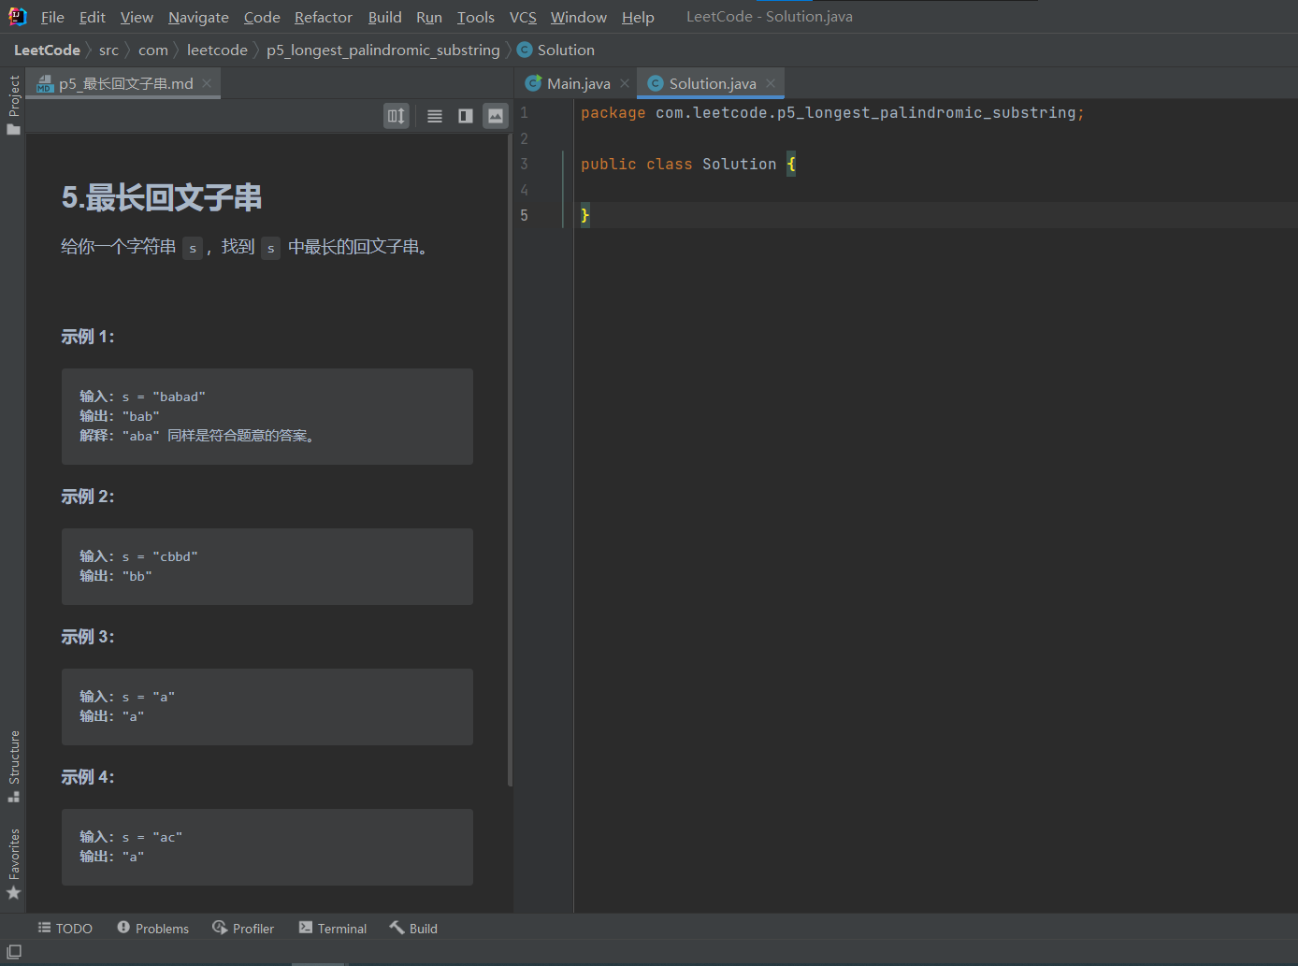
Task: Click the markdown preview vertical scrollbar
Action: [x=510, y=458]
